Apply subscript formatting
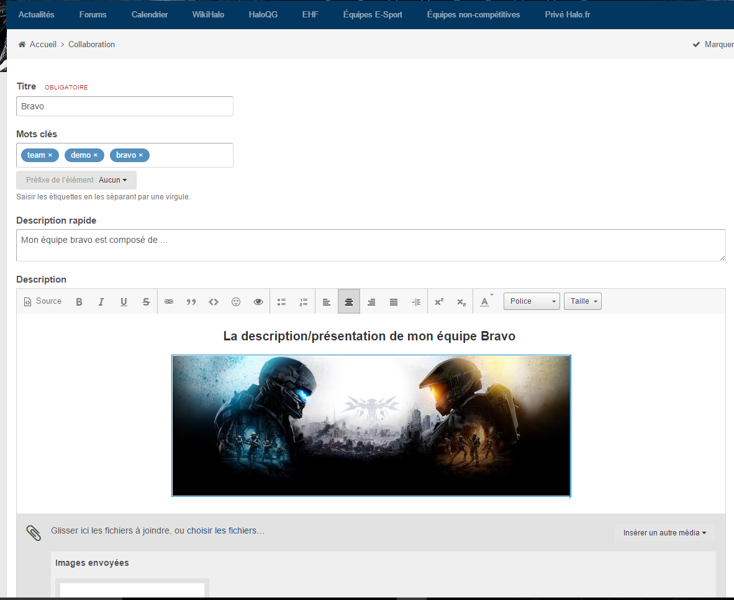 (461, 302)
